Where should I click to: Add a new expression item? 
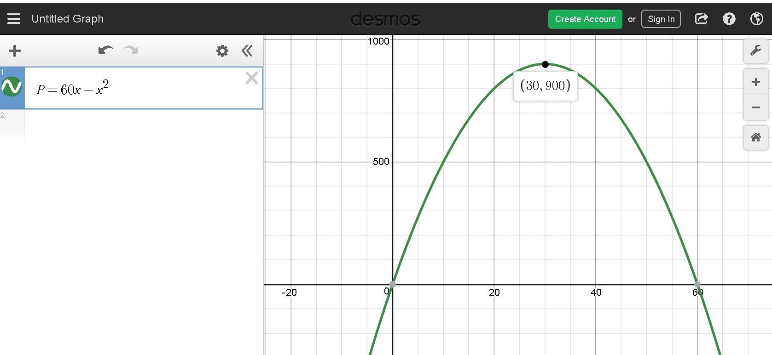15,51
